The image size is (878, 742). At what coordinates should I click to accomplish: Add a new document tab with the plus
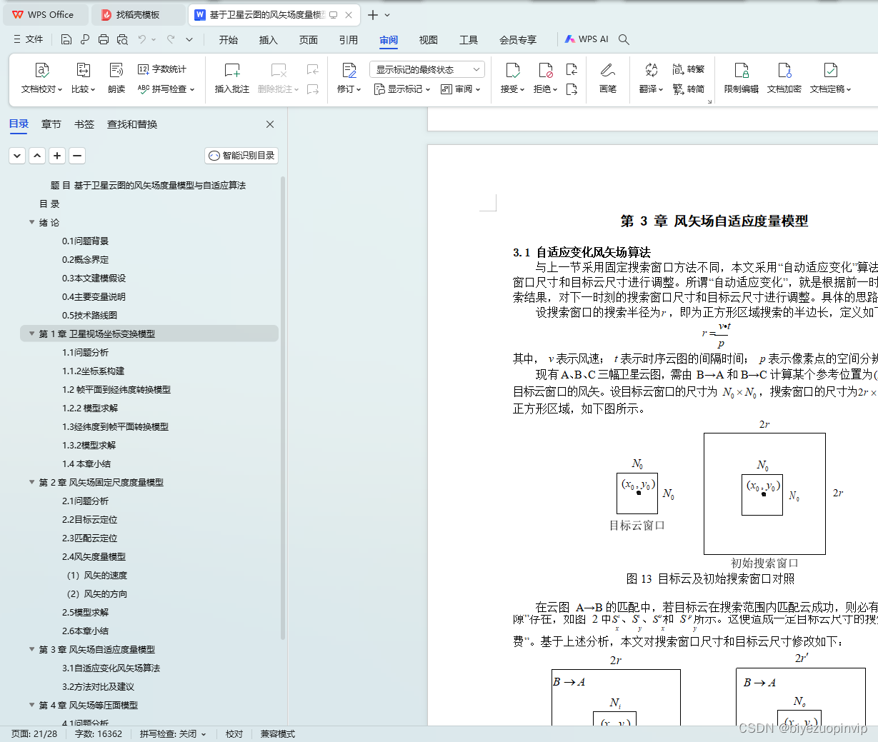[373, 14]
